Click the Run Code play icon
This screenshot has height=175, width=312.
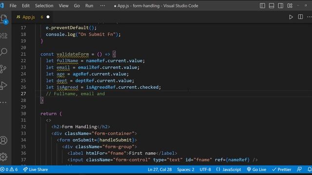click(291, 17)
